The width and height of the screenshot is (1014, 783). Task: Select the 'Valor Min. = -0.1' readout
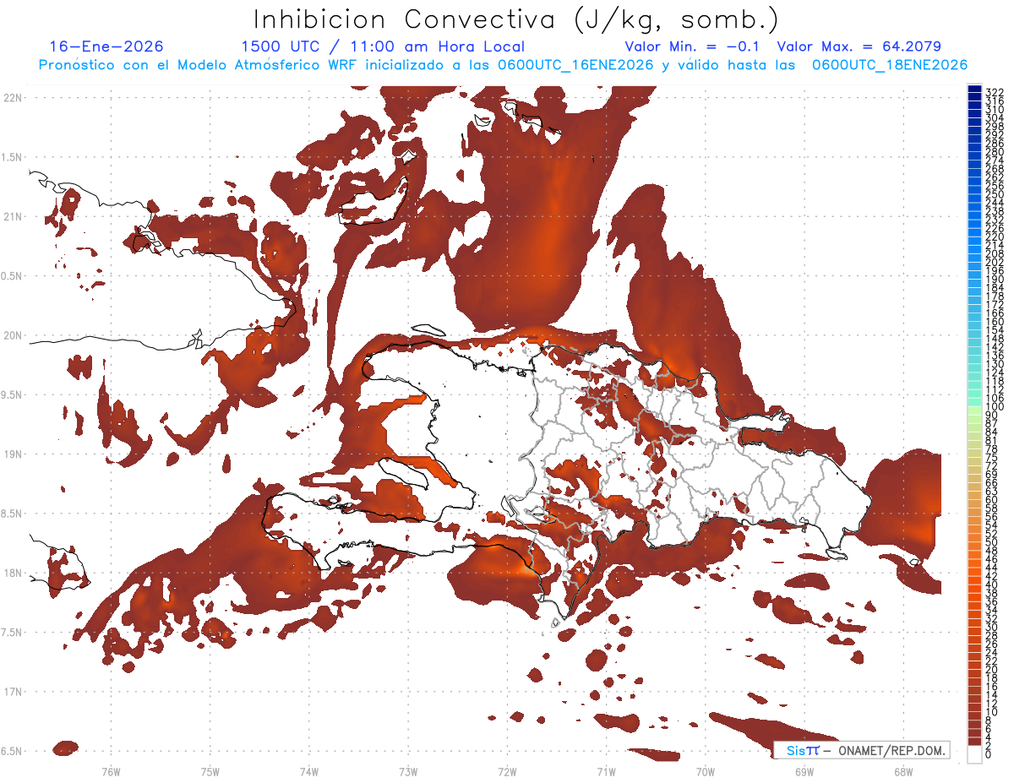692,46
